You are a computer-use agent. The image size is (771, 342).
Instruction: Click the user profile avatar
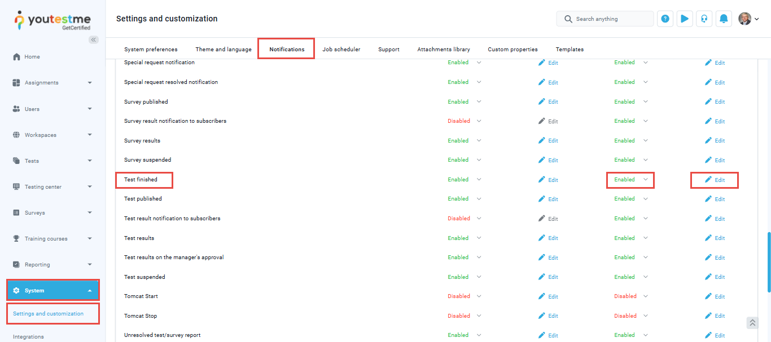tap(745, 19)
